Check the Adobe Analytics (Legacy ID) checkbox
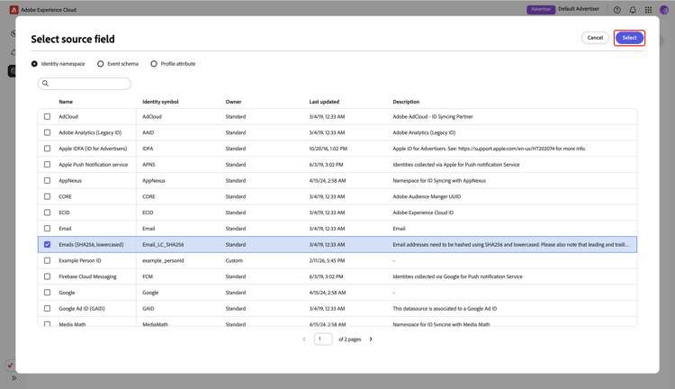The width and height of the screenshot is (675, 389). click(x=48, y=132)
